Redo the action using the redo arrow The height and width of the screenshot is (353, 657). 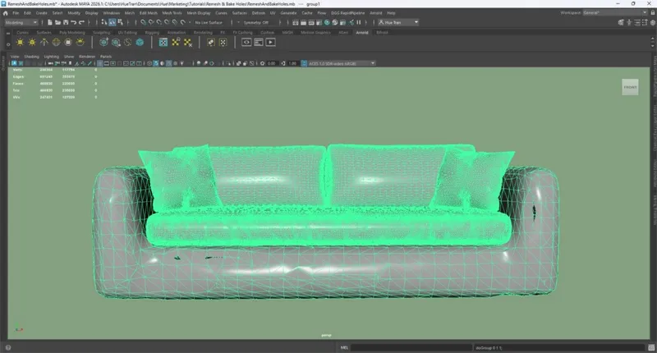81,22
